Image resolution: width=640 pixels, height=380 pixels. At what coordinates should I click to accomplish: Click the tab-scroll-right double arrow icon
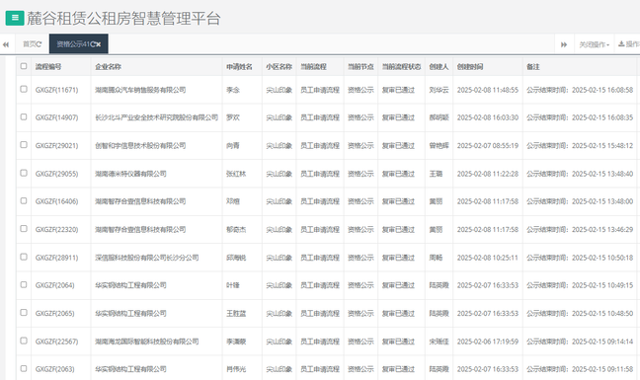564,44
